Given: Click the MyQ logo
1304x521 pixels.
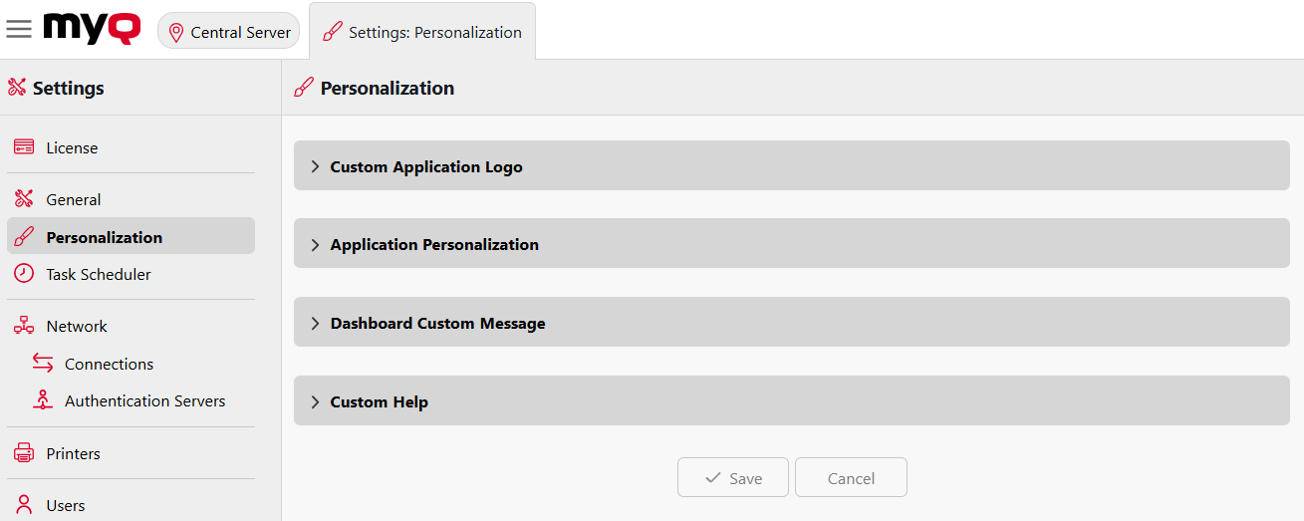Looking at the screenshot, I should (x=92, y=29).
